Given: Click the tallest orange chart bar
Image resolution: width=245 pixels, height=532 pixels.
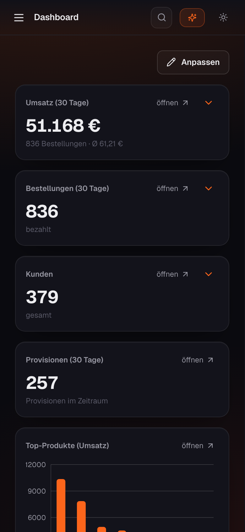Looking at the screenshot, I should tap(61, 506).
